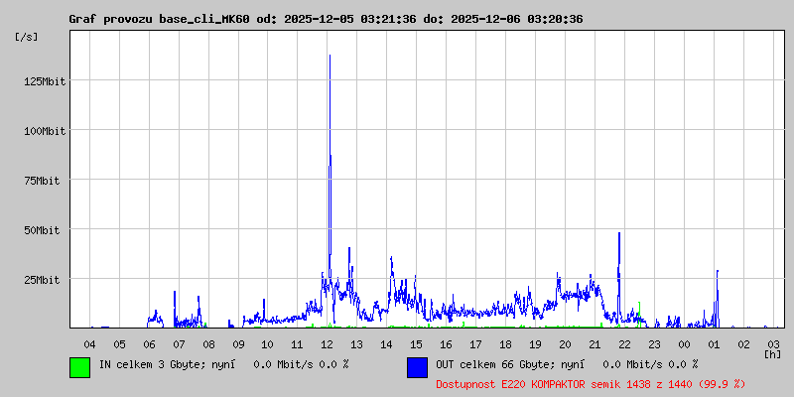Click the 50Mbit y-axis label

tap(46, 229)
